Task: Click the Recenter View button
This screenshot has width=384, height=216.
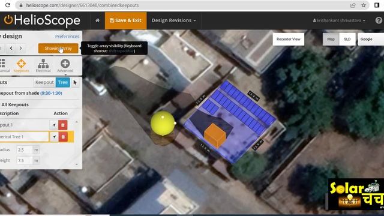Action: pyautogui.click(x=289, y=39)
